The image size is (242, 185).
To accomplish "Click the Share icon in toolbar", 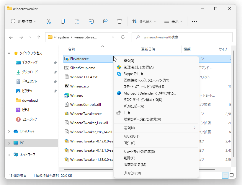I will [x=105, y=21].
